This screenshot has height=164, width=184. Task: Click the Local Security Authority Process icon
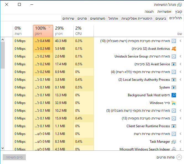pos(174,80)
